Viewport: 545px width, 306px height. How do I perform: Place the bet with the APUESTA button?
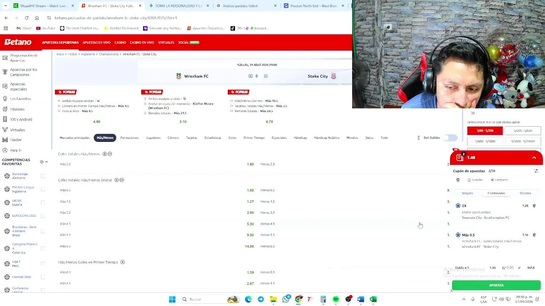tap(496, 286)
